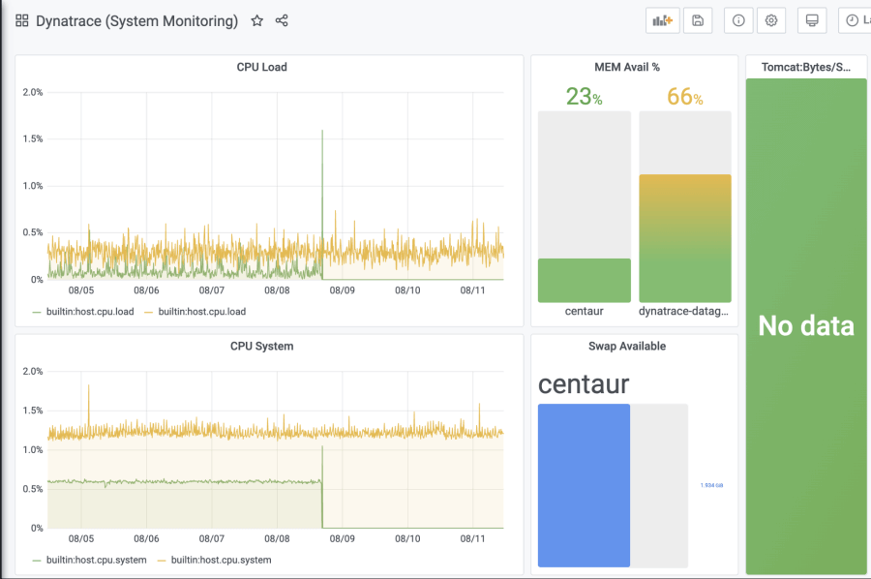Viewport: 871px width, 579px height.
Task: Save the dashboard via the save icon
Action: pyautogui.click(x=698, y=19)
